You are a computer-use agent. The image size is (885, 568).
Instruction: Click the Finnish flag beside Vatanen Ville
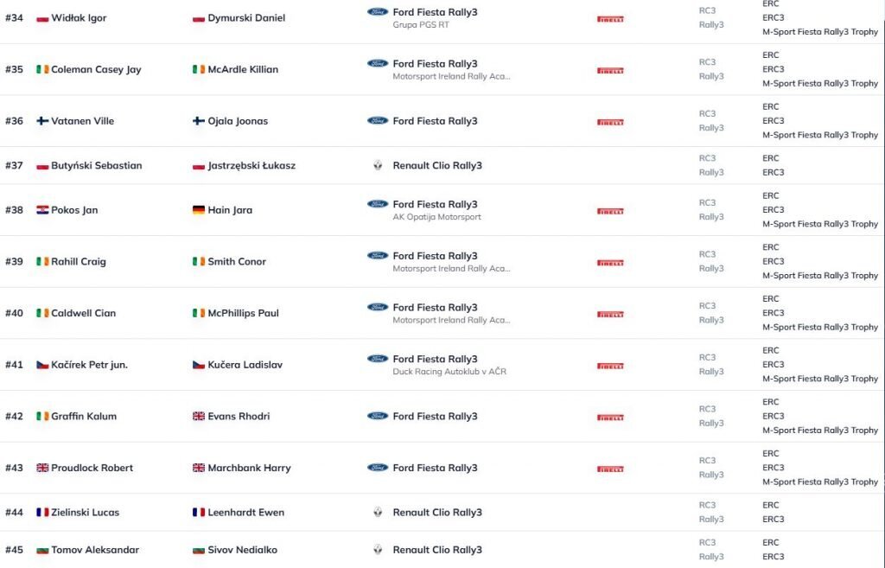(42, 121)
